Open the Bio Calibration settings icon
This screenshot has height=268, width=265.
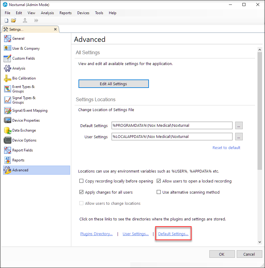pyautogui.click(x=8, y=78)
